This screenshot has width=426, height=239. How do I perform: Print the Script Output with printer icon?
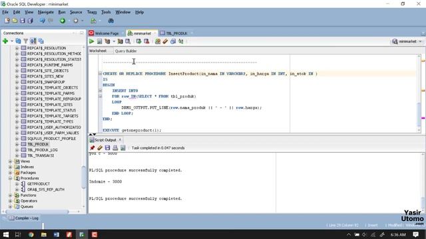point(115,147)
